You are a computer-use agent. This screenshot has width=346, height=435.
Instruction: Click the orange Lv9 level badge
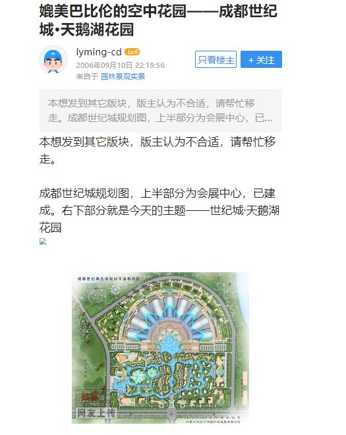pos(132,52)
